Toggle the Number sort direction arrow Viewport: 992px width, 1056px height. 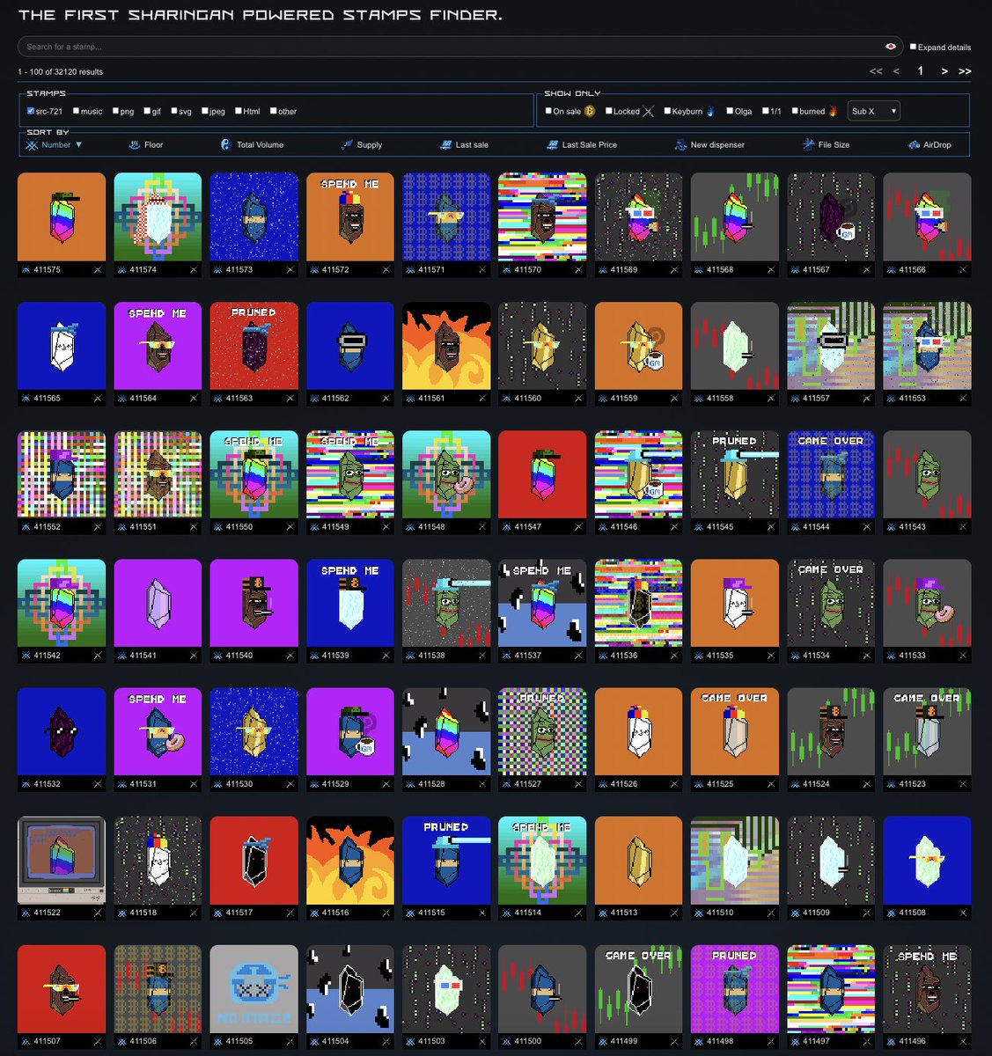(78, 144)
